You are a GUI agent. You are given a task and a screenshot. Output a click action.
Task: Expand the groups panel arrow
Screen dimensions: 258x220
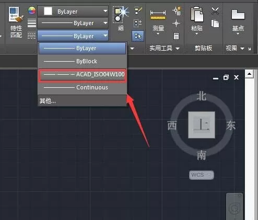click(x=132, y=49)
